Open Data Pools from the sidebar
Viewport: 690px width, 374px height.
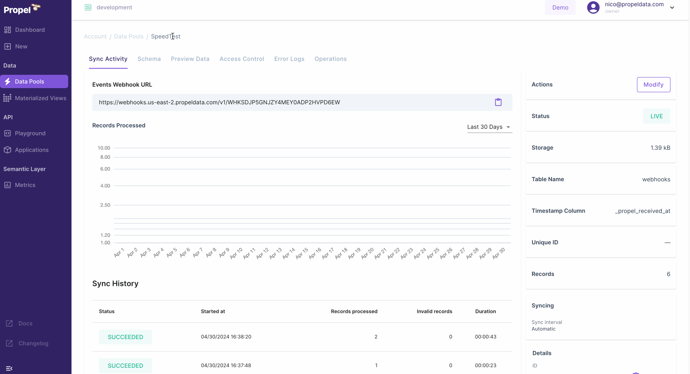click(29, 81)
